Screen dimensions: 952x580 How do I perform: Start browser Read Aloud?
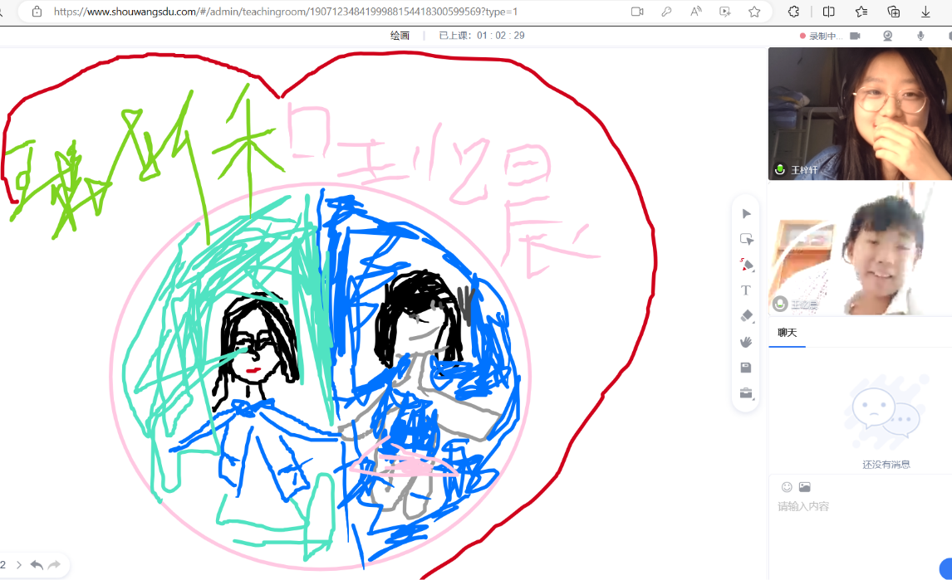coord(696,12)
